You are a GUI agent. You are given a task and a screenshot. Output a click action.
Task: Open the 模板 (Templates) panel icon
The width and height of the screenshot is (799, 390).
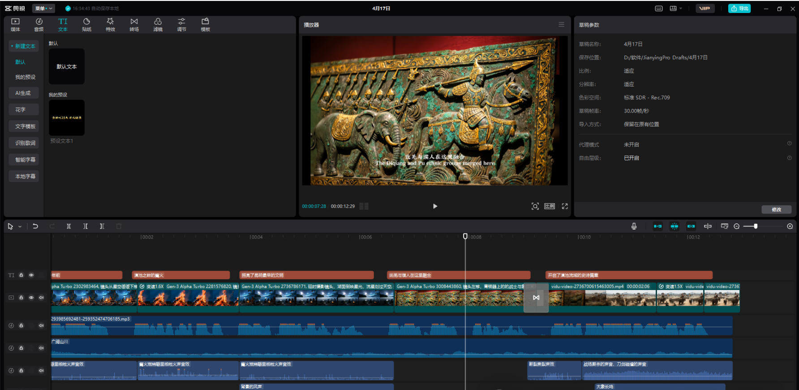pos(205,25)
